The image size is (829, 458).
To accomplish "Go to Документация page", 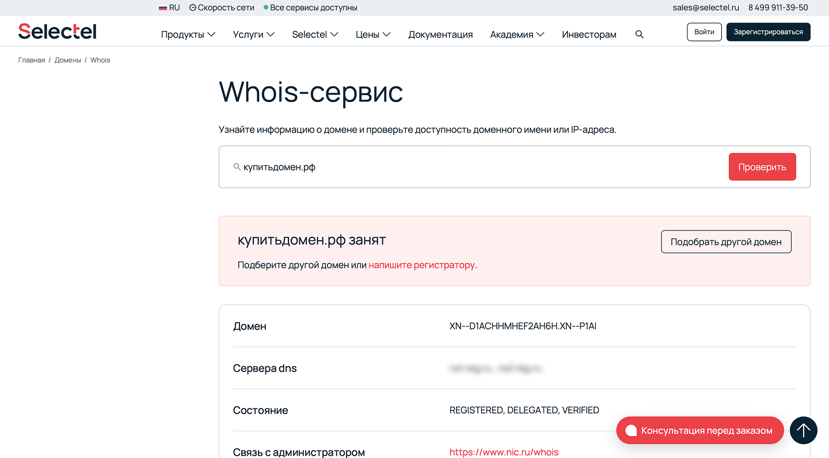I will [x=440, y=35].
